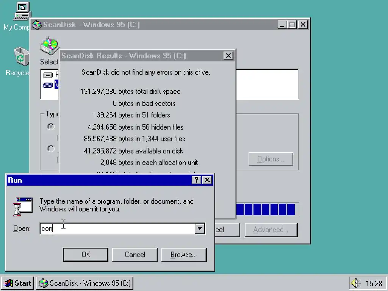Click the ScanDisk title bar icon
The image size is (388, 291).
(x=37, y=25)
